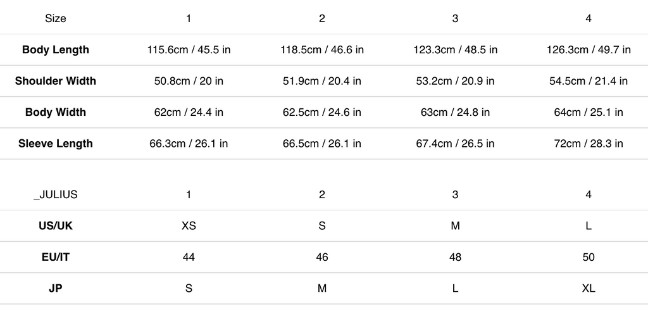Select EU/IT size 44
Viewport: 648px width, 321px height.
click(189, 257)
